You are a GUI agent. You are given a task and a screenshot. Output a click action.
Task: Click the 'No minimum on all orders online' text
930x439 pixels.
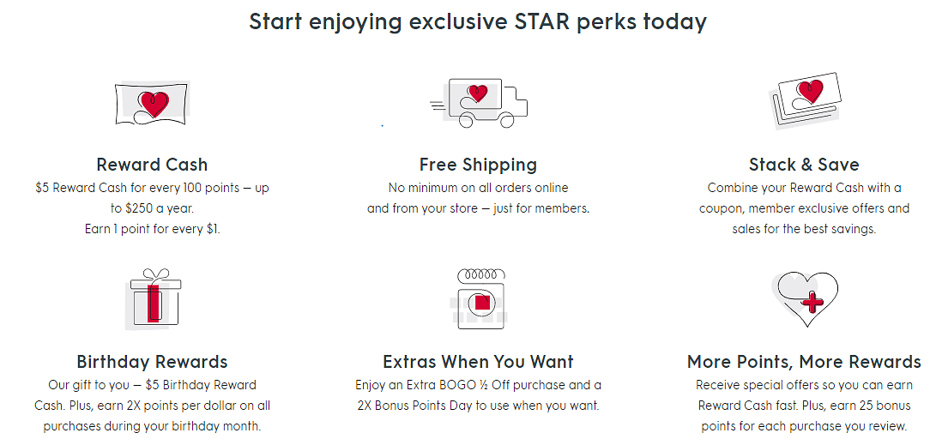click(x=478, y=188)
